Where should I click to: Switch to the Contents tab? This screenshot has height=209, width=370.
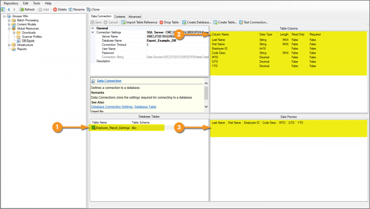(x=120, y=16)
